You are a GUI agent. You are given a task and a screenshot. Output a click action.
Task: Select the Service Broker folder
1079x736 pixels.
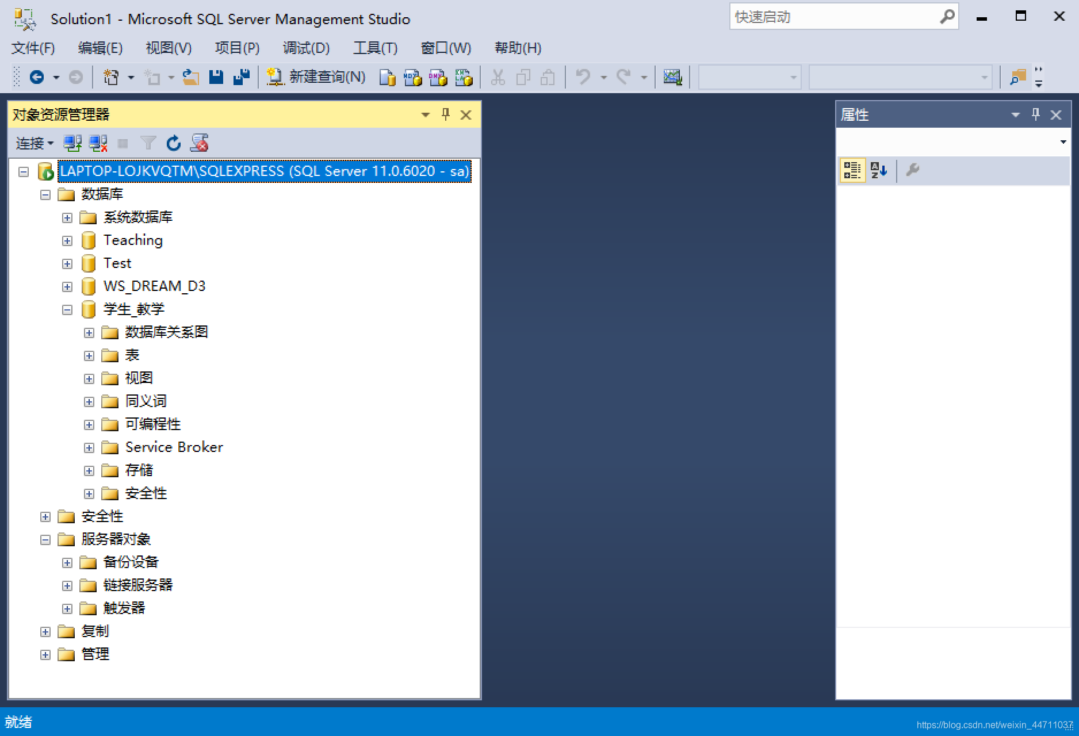click(x=174, y=447)
